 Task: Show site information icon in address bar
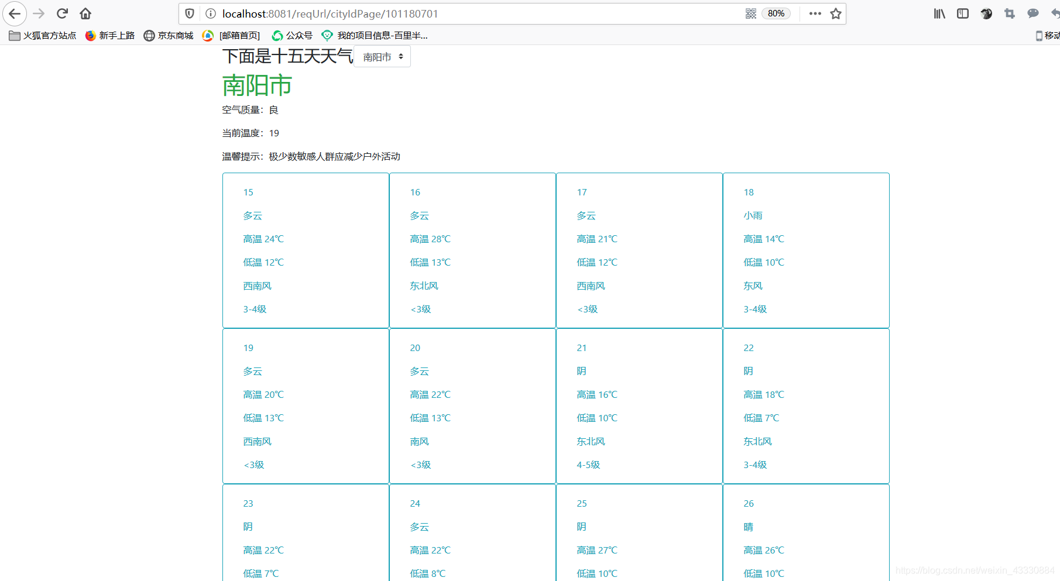coord(211,13)
